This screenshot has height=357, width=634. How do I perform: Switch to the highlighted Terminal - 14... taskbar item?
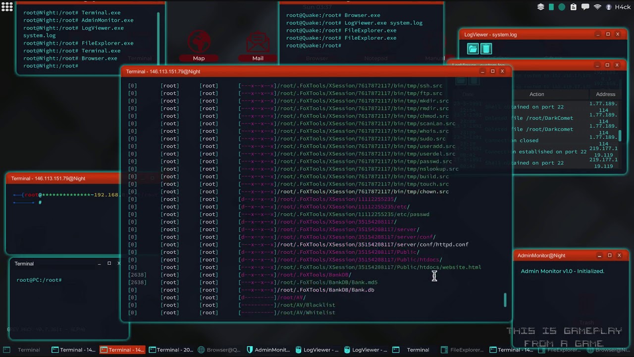pos(123,350)
